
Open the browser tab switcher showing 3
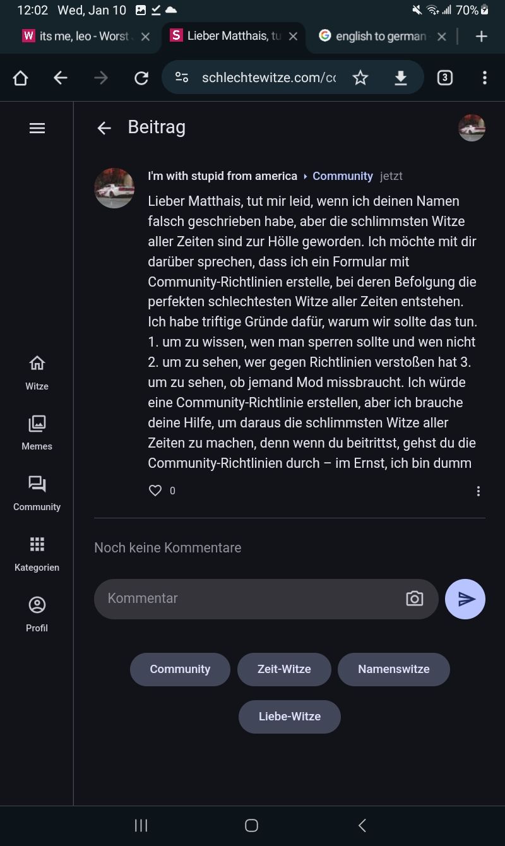click(x=445, y=78)
